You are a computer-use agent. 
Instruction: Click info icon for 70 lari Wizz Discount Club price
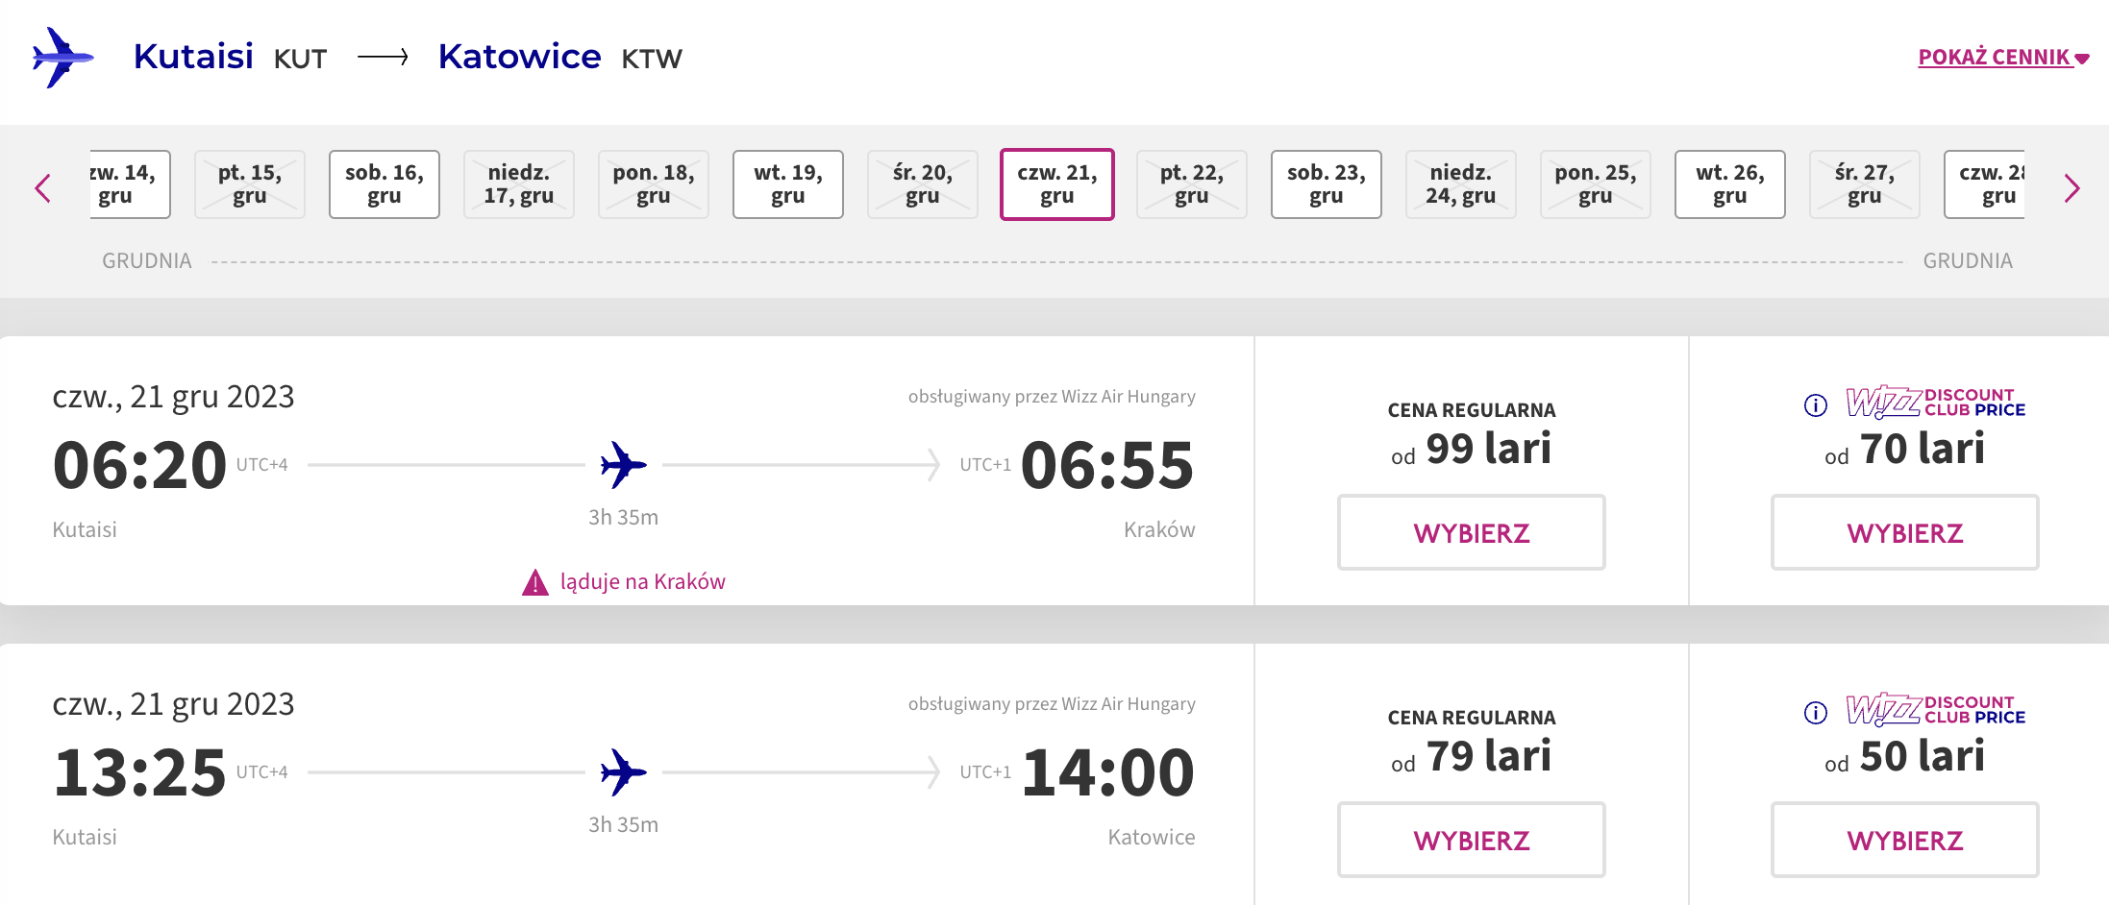(1815, 405)
